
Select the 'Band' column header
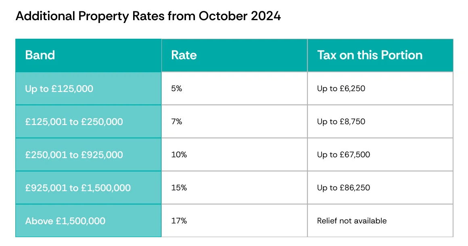coord(88,55)
